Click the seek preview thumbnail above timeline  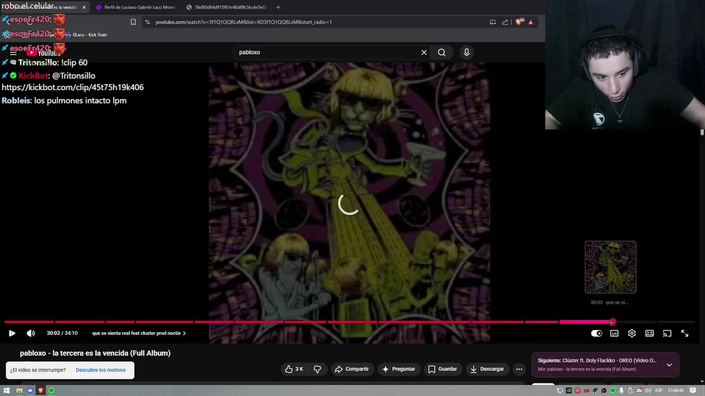point(610,267)
